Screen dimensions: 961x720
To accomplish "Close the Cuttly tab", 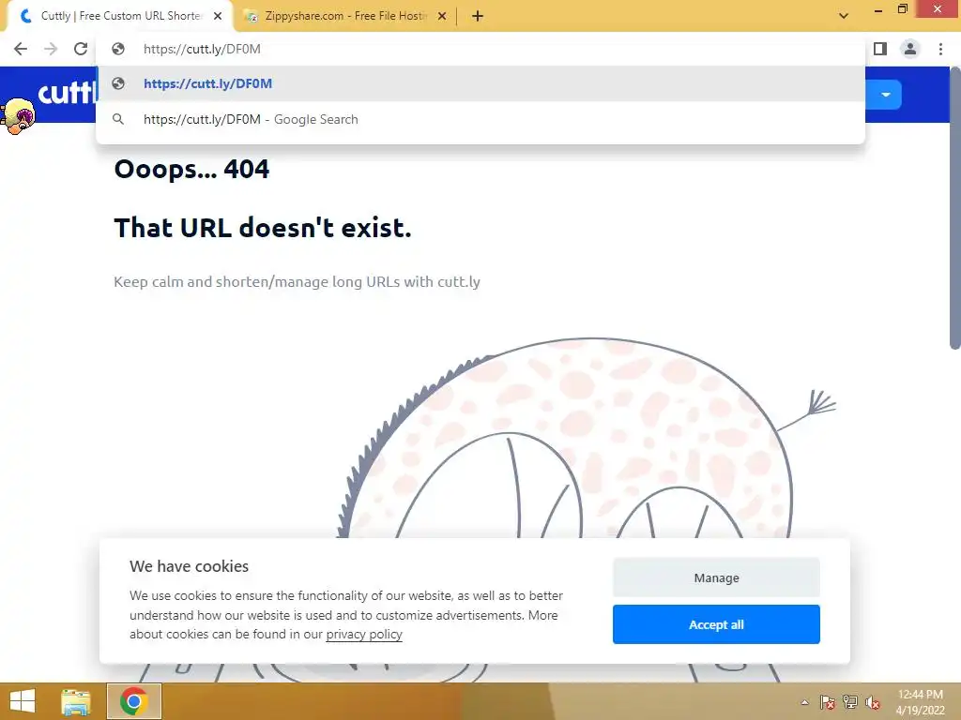I will [x=218, y=16].
